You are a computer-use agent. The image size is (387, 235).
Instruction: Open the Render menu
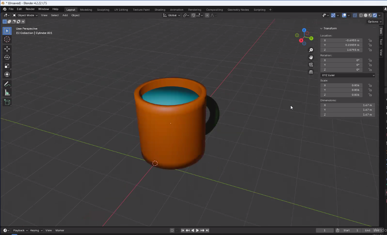coord(30,9)
